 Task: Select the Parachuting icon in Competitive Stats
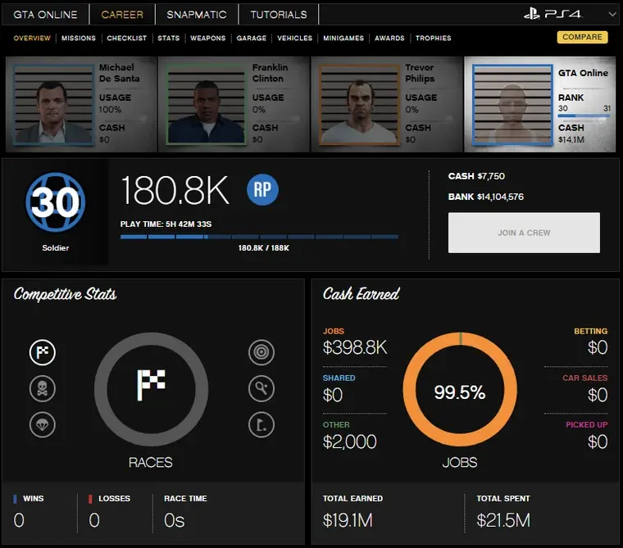(43, 424)
